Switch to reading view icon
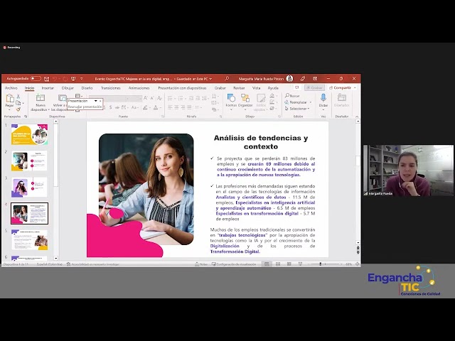 point(289,264)
